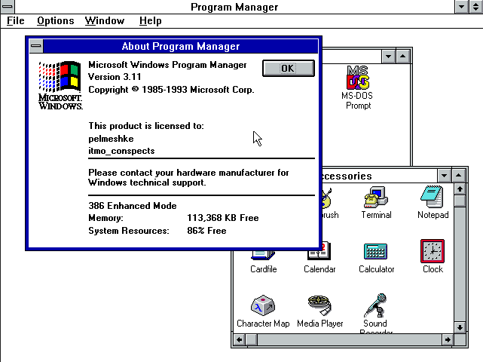Click Accessories horizontal scrollbar left arrow
The height and width of the screenshot is (362, 483).
pos(240,340)
